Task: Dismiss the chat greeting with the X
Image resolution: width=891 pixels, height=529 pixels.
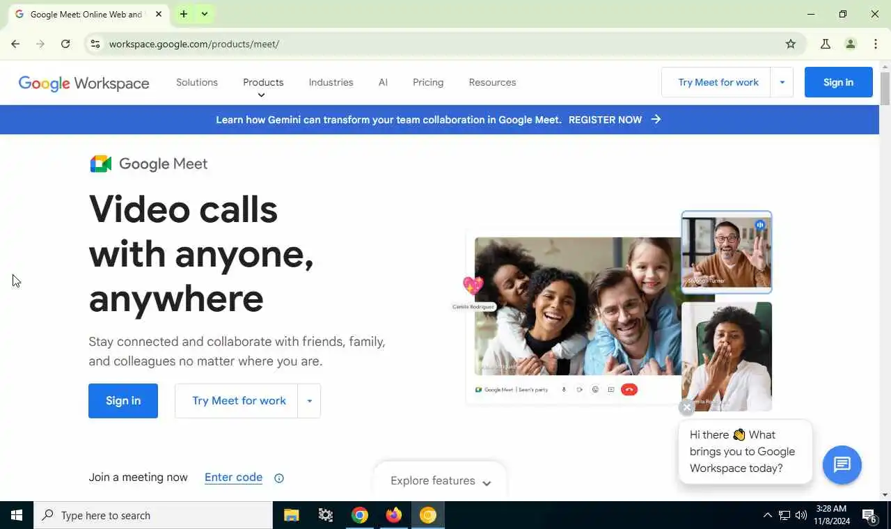Action: point(686,408)
